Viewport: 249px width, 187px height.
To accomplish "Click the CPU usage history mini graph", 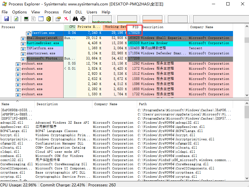I will pos(102,19).
